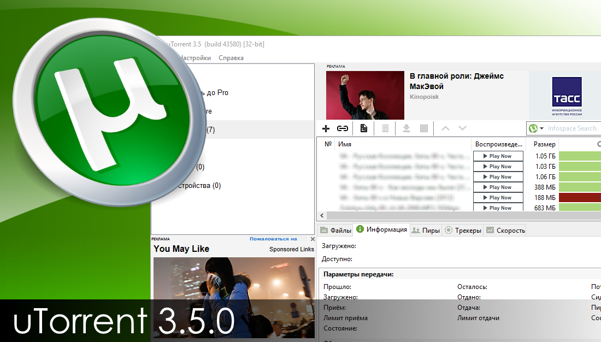Show the Трекеры tab
The height and width of the screenshot is (342, 601).
[x=463, y=230]
